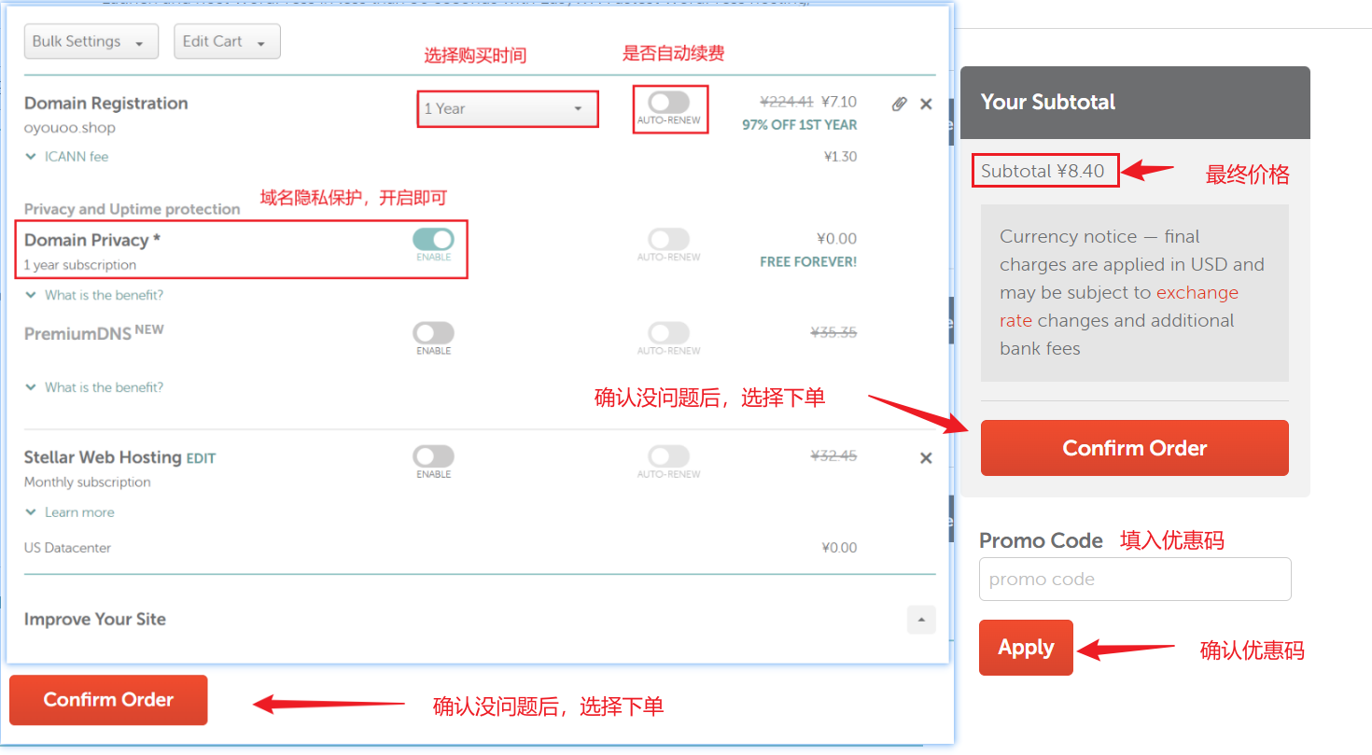Click the exchange rate link
Image resolution: width=1372 pixels, height=755 pixels.
pos(1119,306)
